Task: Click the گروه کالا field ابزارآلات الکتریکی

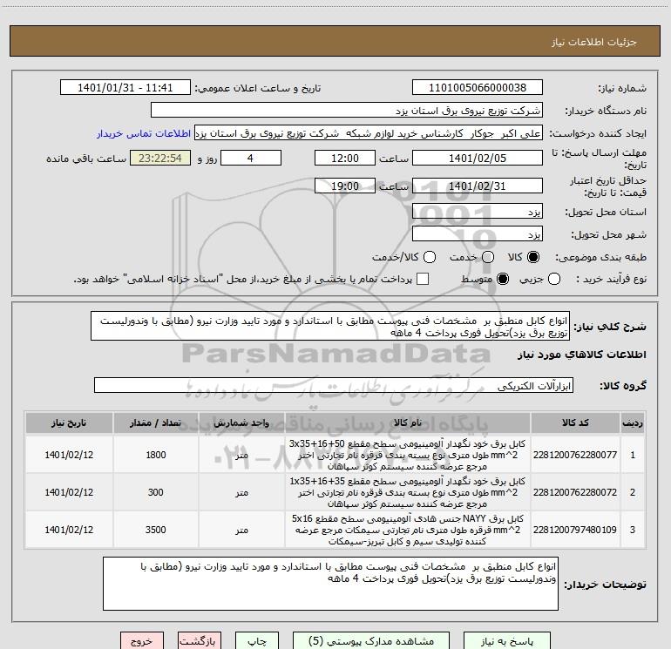Action: (334, 386)
